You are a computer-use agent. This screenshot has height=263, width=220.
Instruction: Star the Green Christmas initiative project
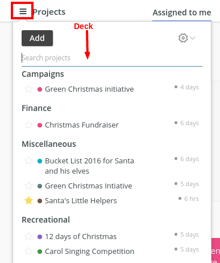click(28, 89)
